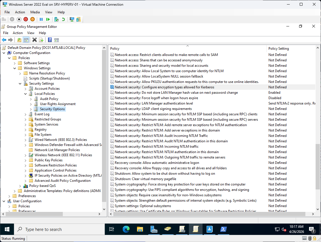This screenshot has height=242, width=321.
Task: Open the Group Policy Editor Help menu
Action: coord(42,33)
